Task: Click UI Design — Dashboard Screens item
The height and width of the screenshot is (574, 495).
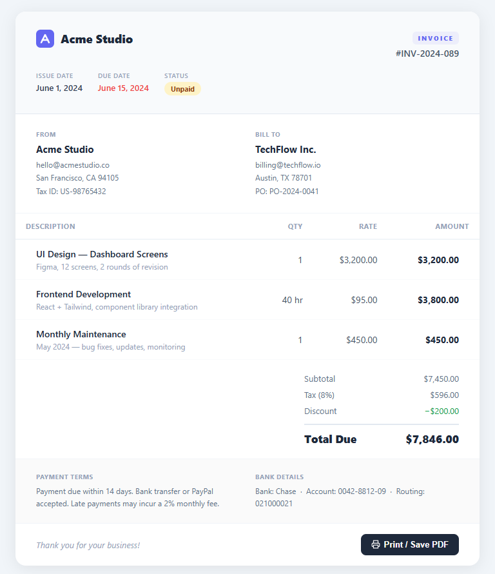Action: [102, 254]
